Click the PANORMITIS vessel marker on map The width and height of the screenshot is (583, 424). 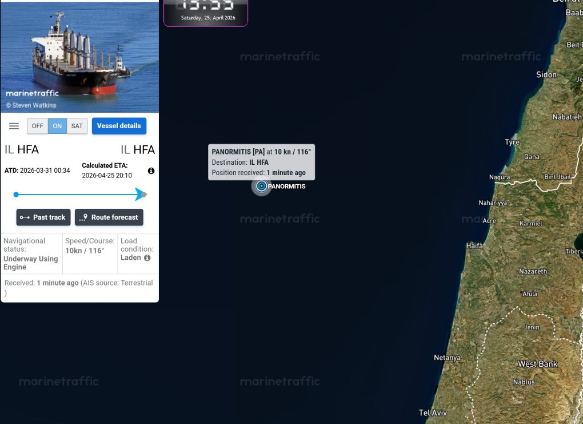[x=261, y=186]
